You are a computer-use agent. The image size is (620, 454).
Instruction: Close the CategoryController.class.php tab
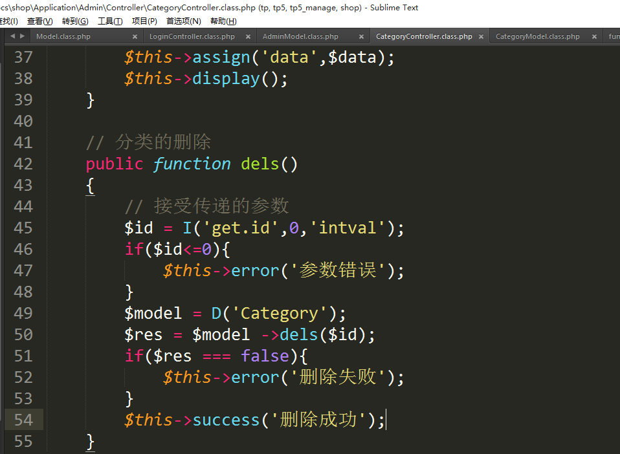point(481,37)
